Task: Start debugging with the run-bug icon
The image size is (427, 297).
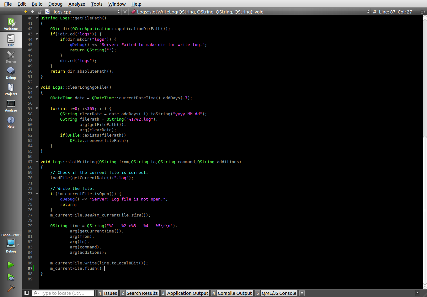Action: click(11, 277)
